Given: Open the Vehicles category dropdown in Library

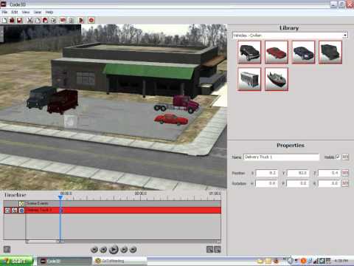Looking at the screenshot, I should pos(290,35).
